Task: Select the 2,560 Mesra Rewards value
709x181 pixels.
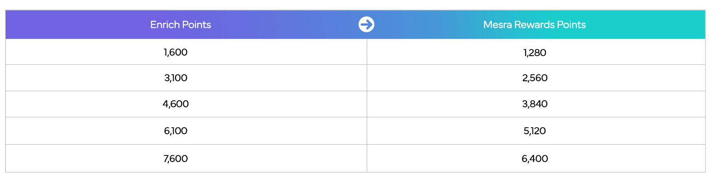Action: pos(534,78)
